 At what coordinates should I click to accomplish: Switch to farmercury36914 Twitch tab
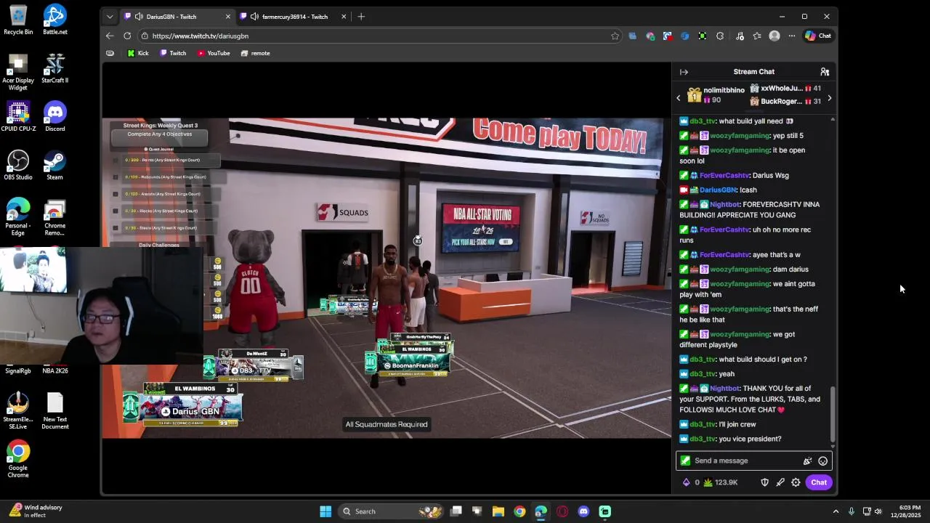294,17
